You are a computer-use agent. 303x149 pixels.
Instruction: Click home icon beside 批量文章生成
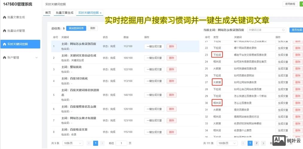click(5, 17)
